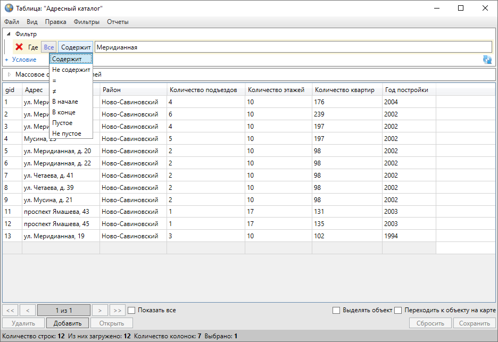Sort by 'Год постройки' column header

pos(406,90)
